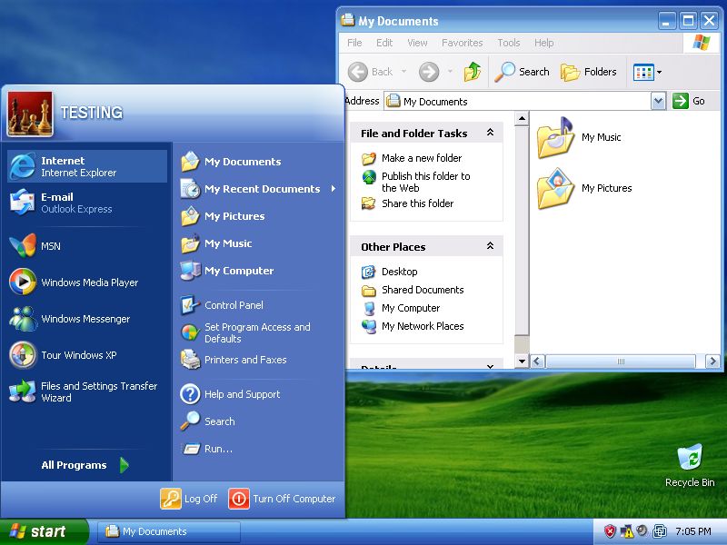
Task: Click the Back toolbar button
Action: click(371, 72)
